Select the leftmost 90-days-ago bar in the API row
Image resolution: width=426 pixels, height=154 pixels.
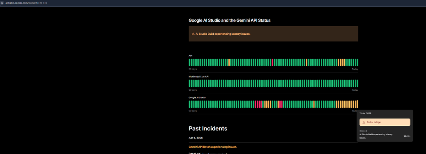click(190, 62)
